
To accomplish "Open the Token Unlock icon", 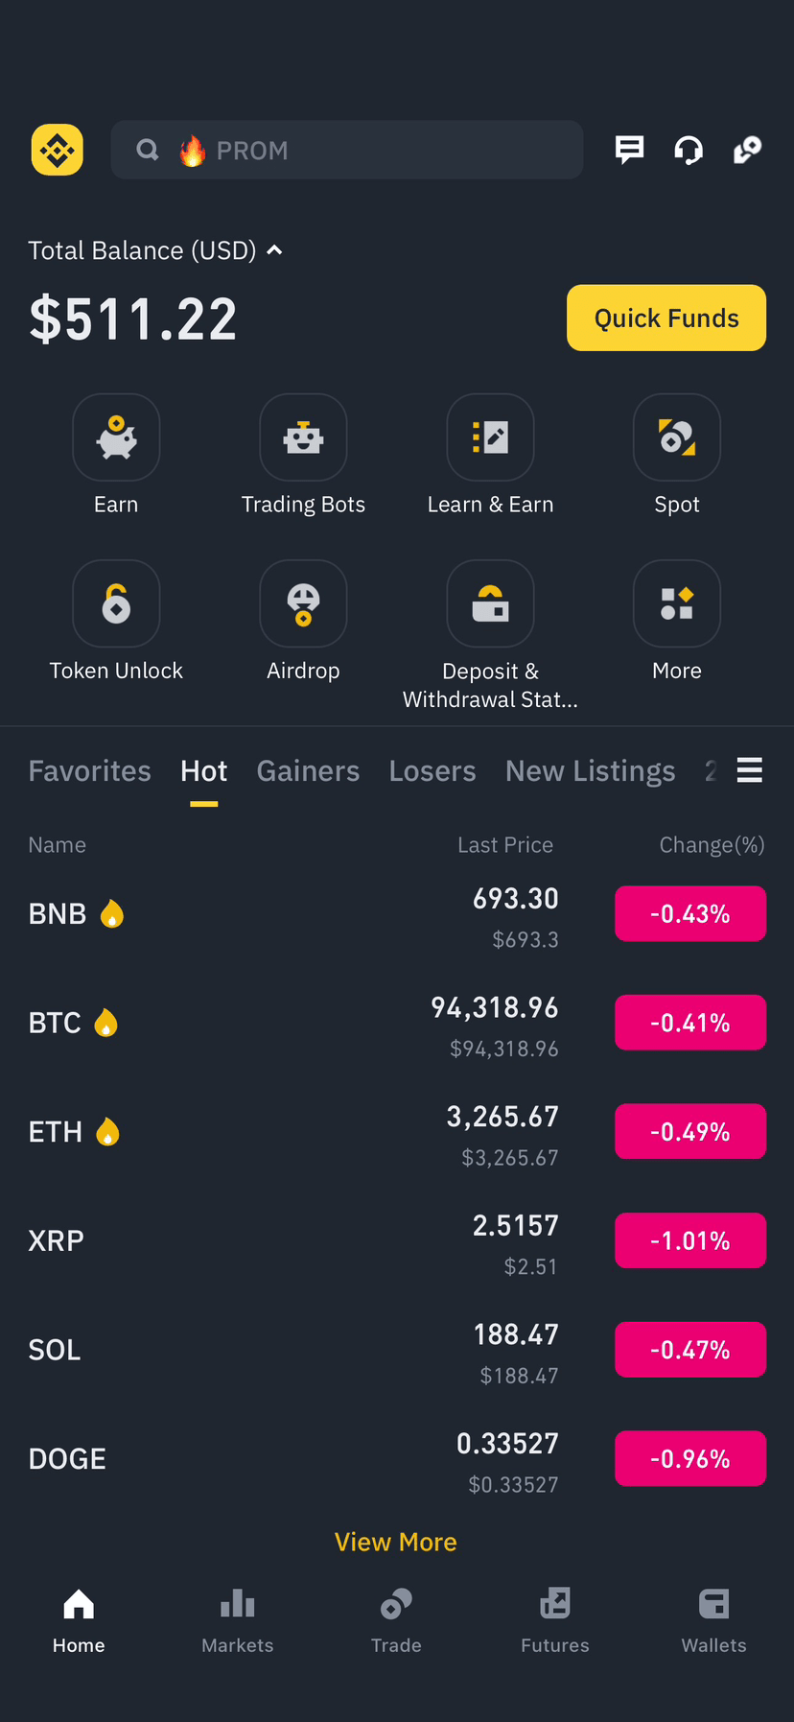I will (116, 603).
